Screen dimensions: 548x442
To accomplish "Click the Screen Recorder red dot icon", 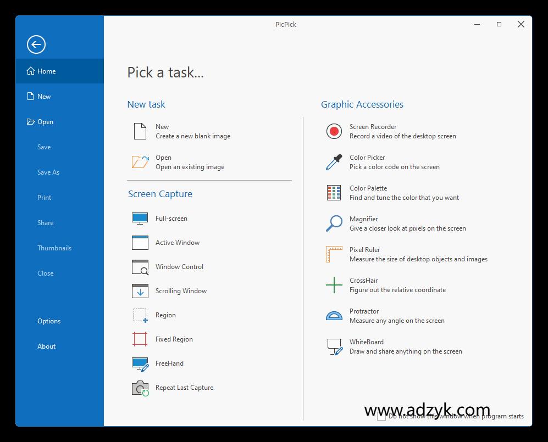I will (334, 131).
